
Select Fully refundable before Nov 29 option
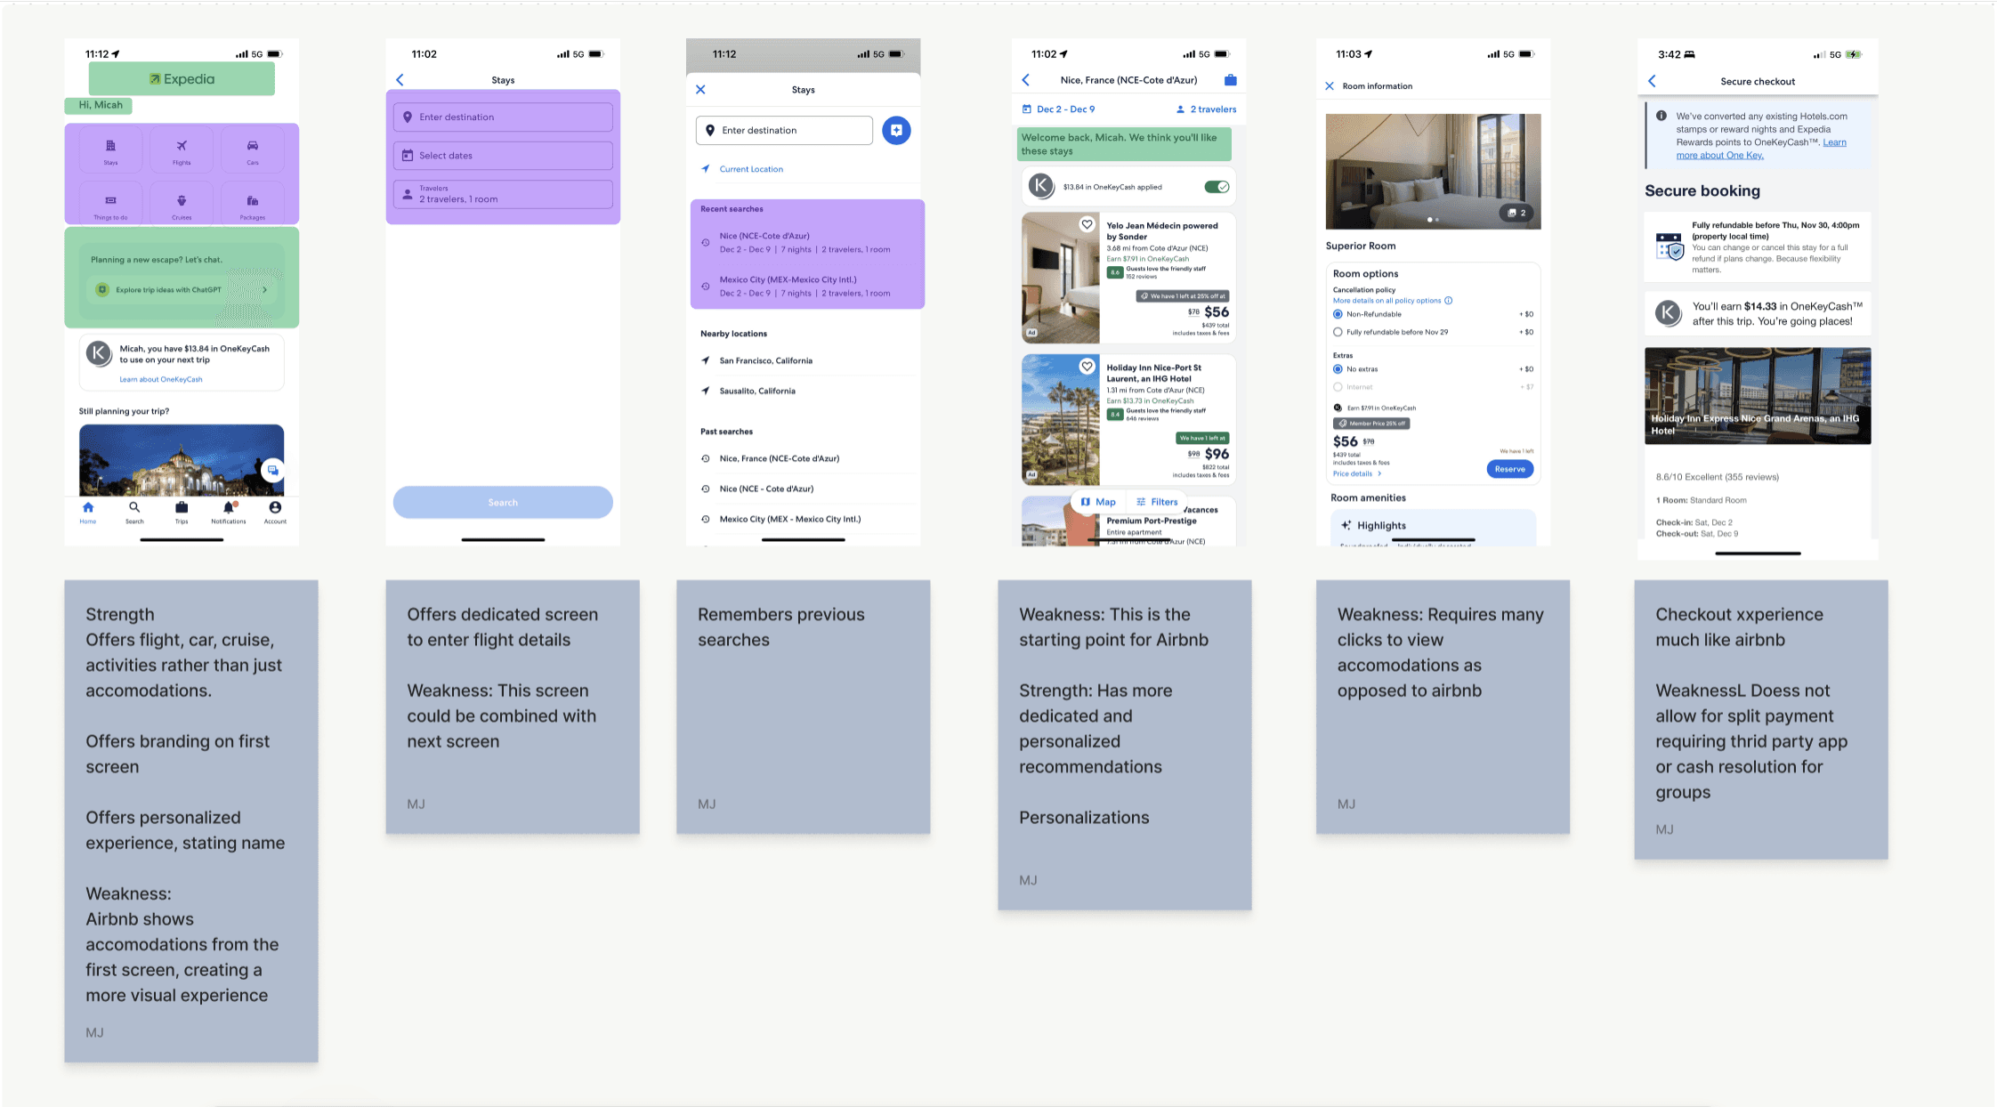1338,332
